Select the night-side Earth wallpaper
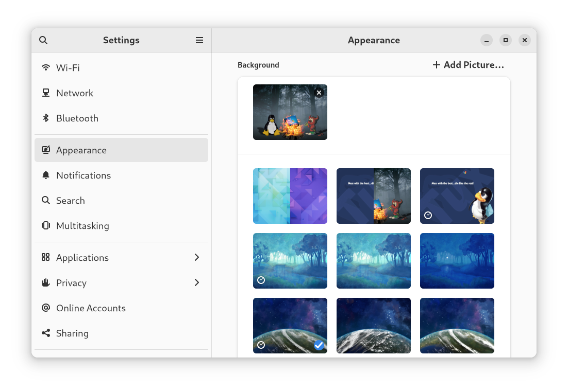 [374, 326]
